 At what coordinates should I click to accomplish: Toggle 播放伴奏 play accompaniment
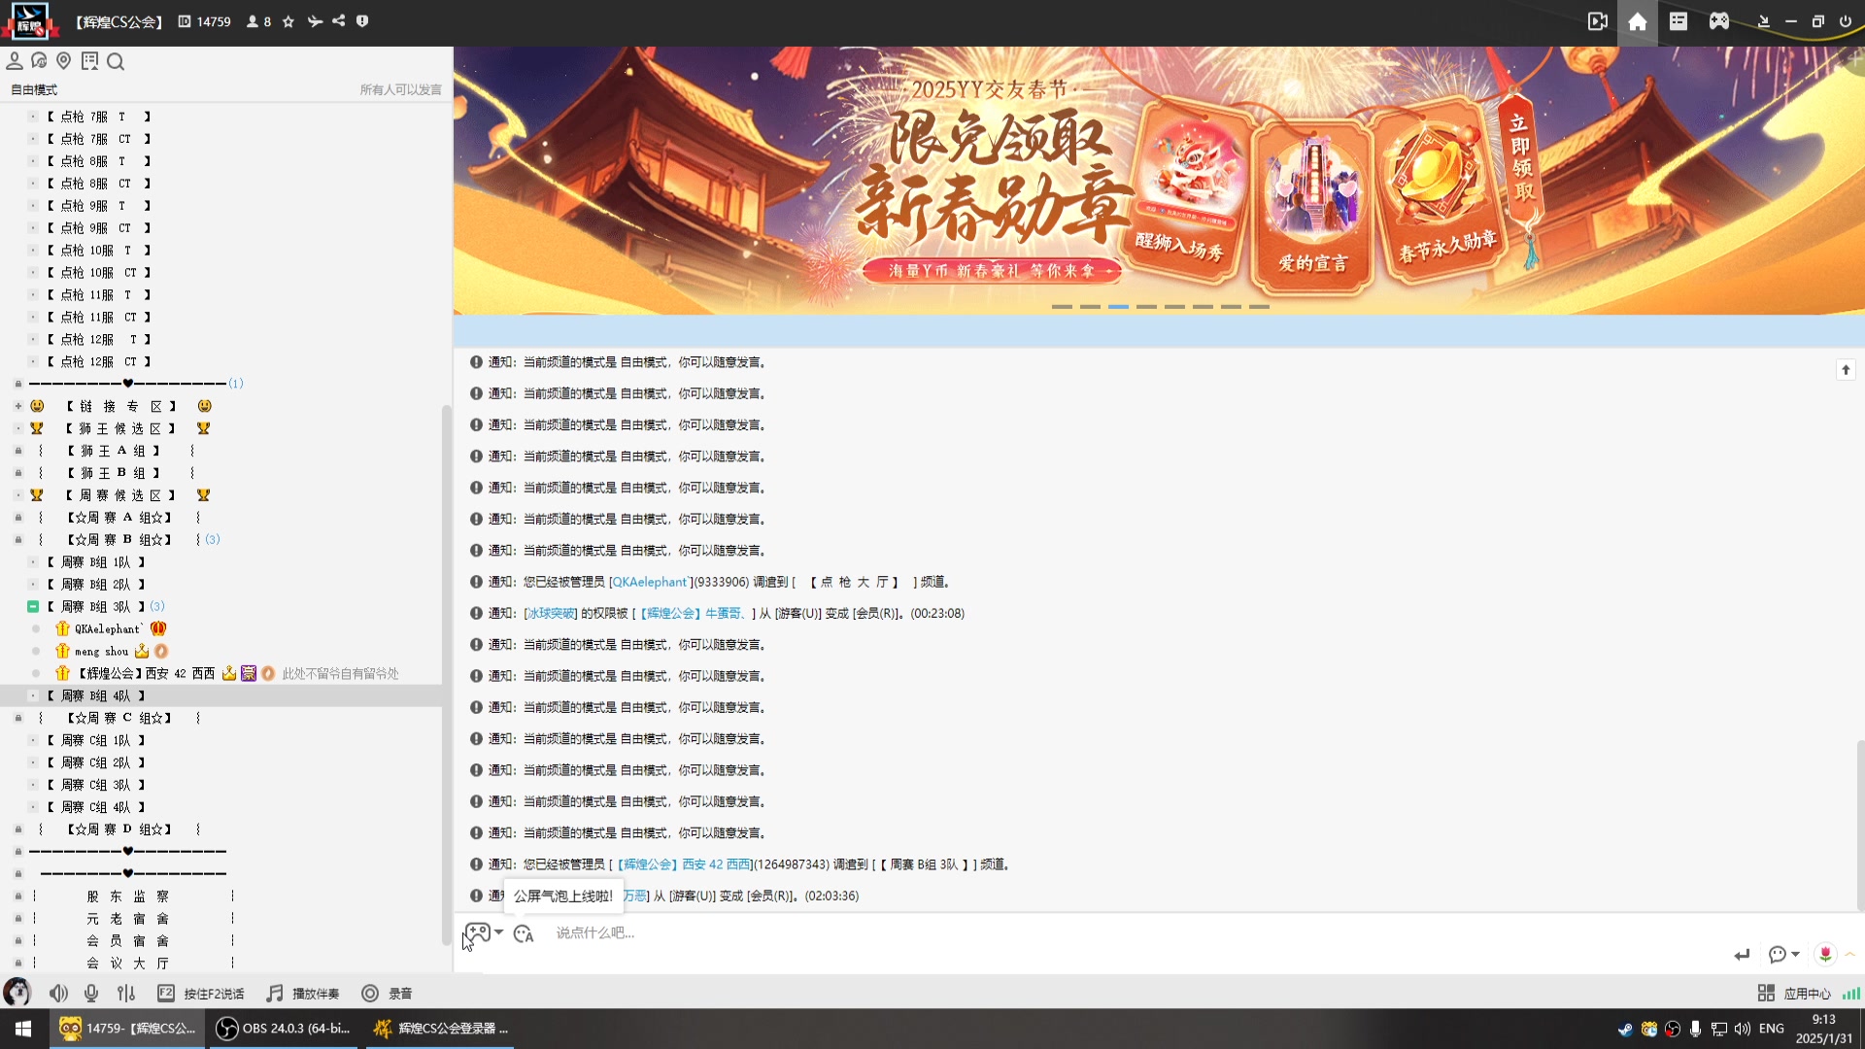pos(303,993)
